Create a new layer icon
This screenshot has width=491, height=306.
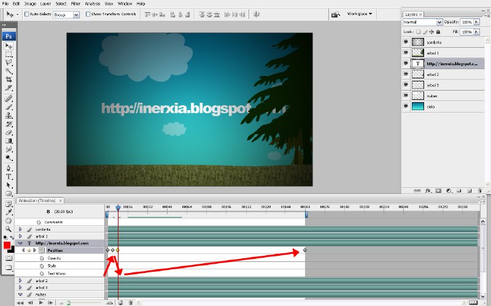470,190
